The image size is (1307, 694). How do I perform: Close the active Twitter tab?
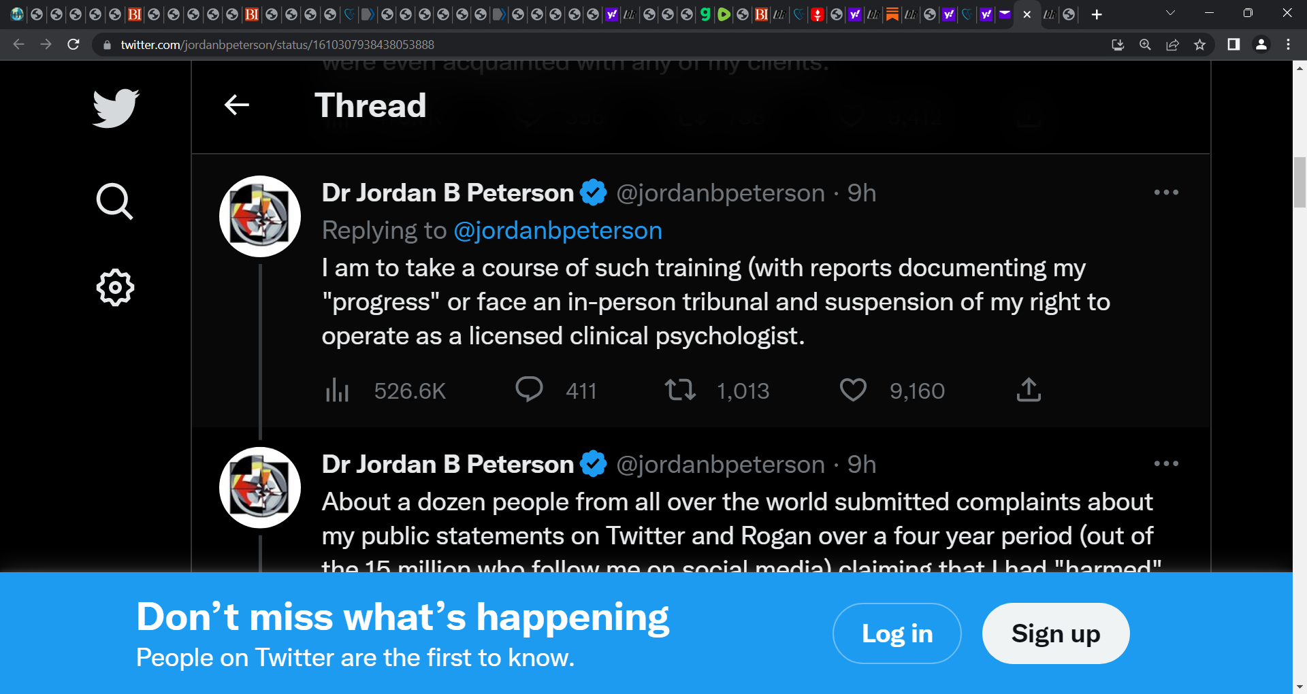tap(1027, 14)
